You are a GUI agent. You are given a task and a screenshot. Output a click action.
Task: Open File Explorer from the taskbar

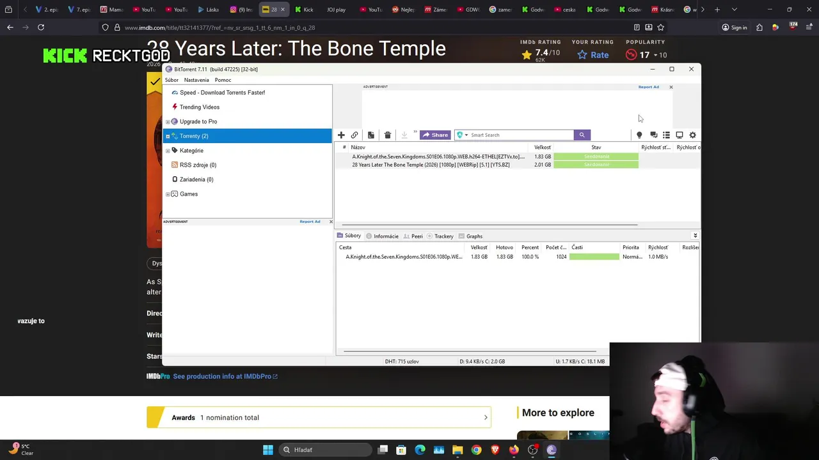pos(457,450)
